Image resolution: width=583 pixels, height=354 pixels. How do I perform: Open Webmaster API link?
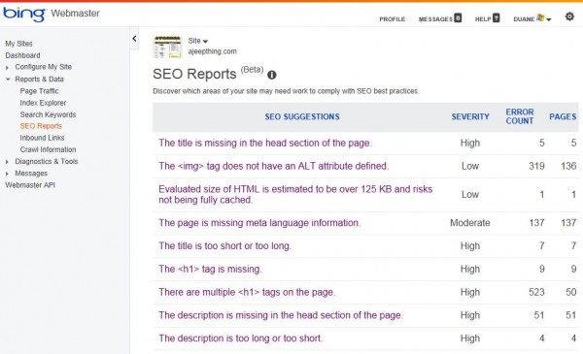(30, 185)
